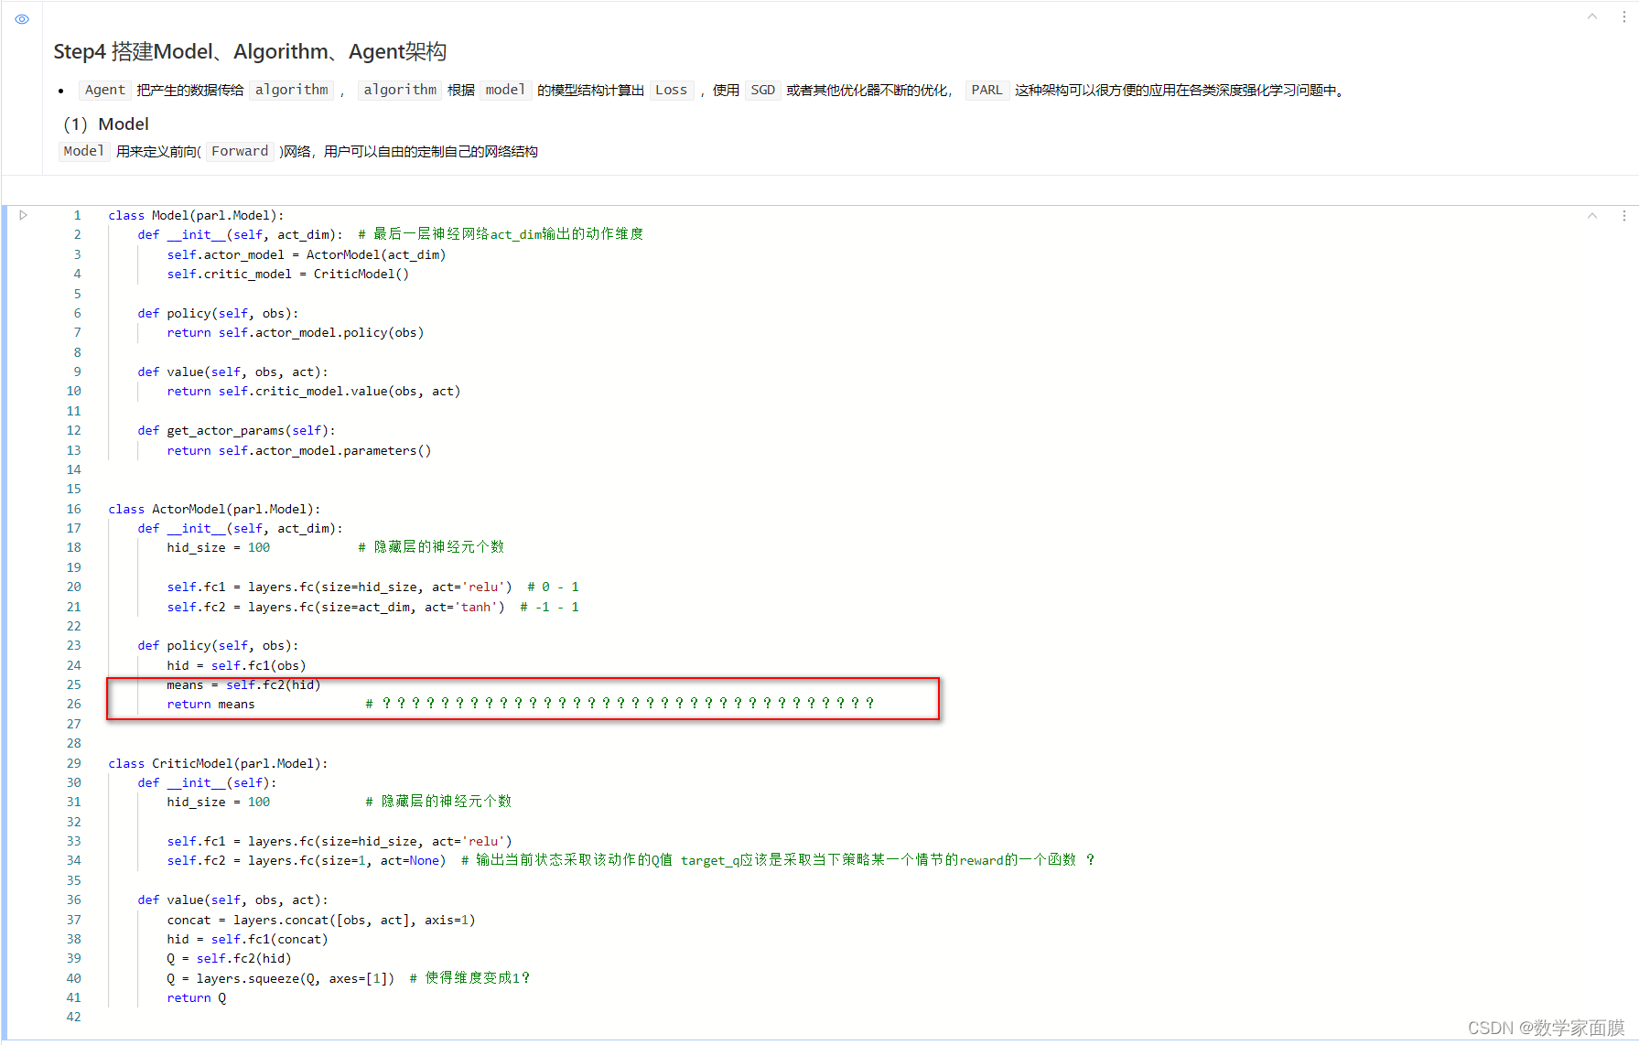Click line 38 'hid = self.fc1(concat)'
The image size is (1639, 1045).
247,939
